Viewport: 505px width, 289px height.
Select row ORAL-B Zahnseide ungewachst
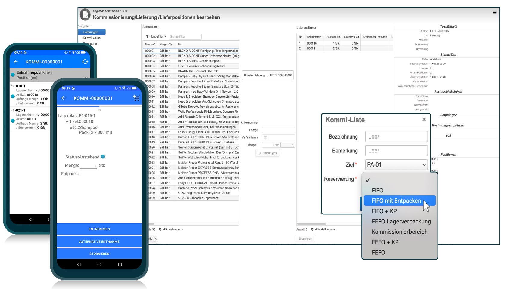(x=194, y=198)
